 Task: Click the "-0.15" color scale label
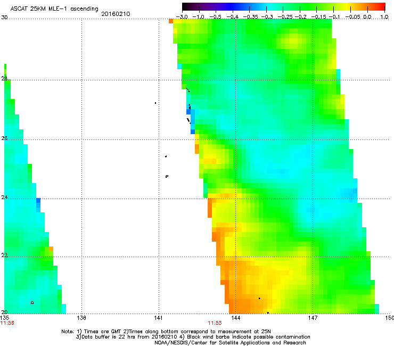tap(318, 17)
